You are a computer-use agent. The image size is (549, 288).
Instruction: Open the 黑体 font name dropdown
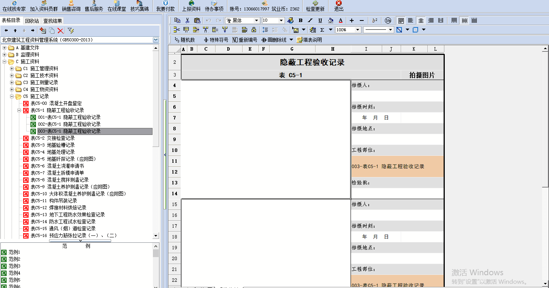point(256,20)
